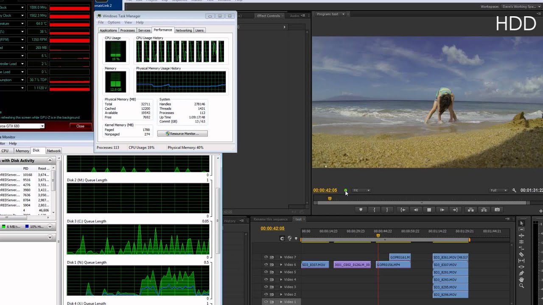The width and height of the screenshot is (543, 305).
Task: Open the Users tab in Task Manager
Action: pyautogui.click(x=199, y=30)
